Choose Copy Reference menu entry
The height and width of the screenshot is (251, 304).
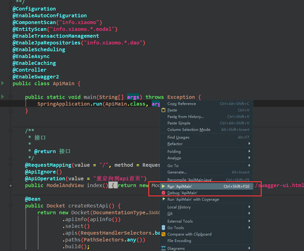(x=181, y=104)
